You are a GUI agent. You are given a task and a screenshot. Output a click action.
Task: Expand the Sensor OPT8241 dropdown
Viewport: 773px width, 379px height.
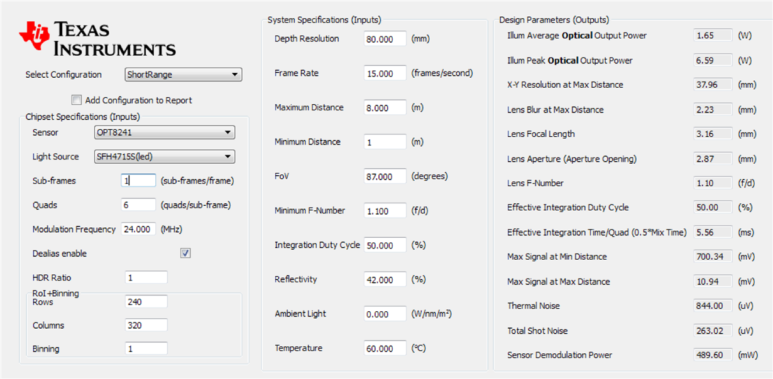[164, 132]
